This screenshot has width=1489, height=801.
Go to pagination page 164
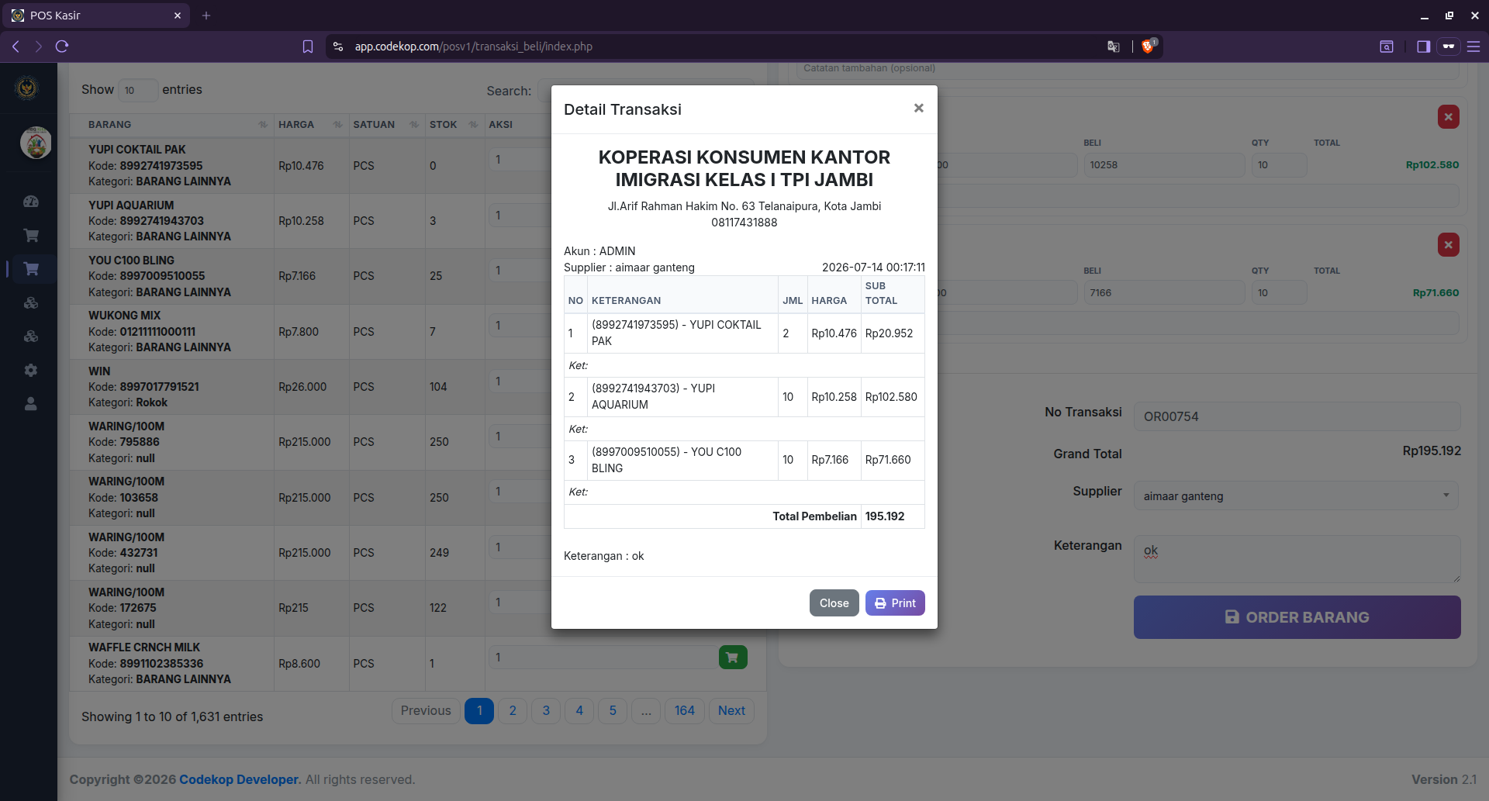685,711
